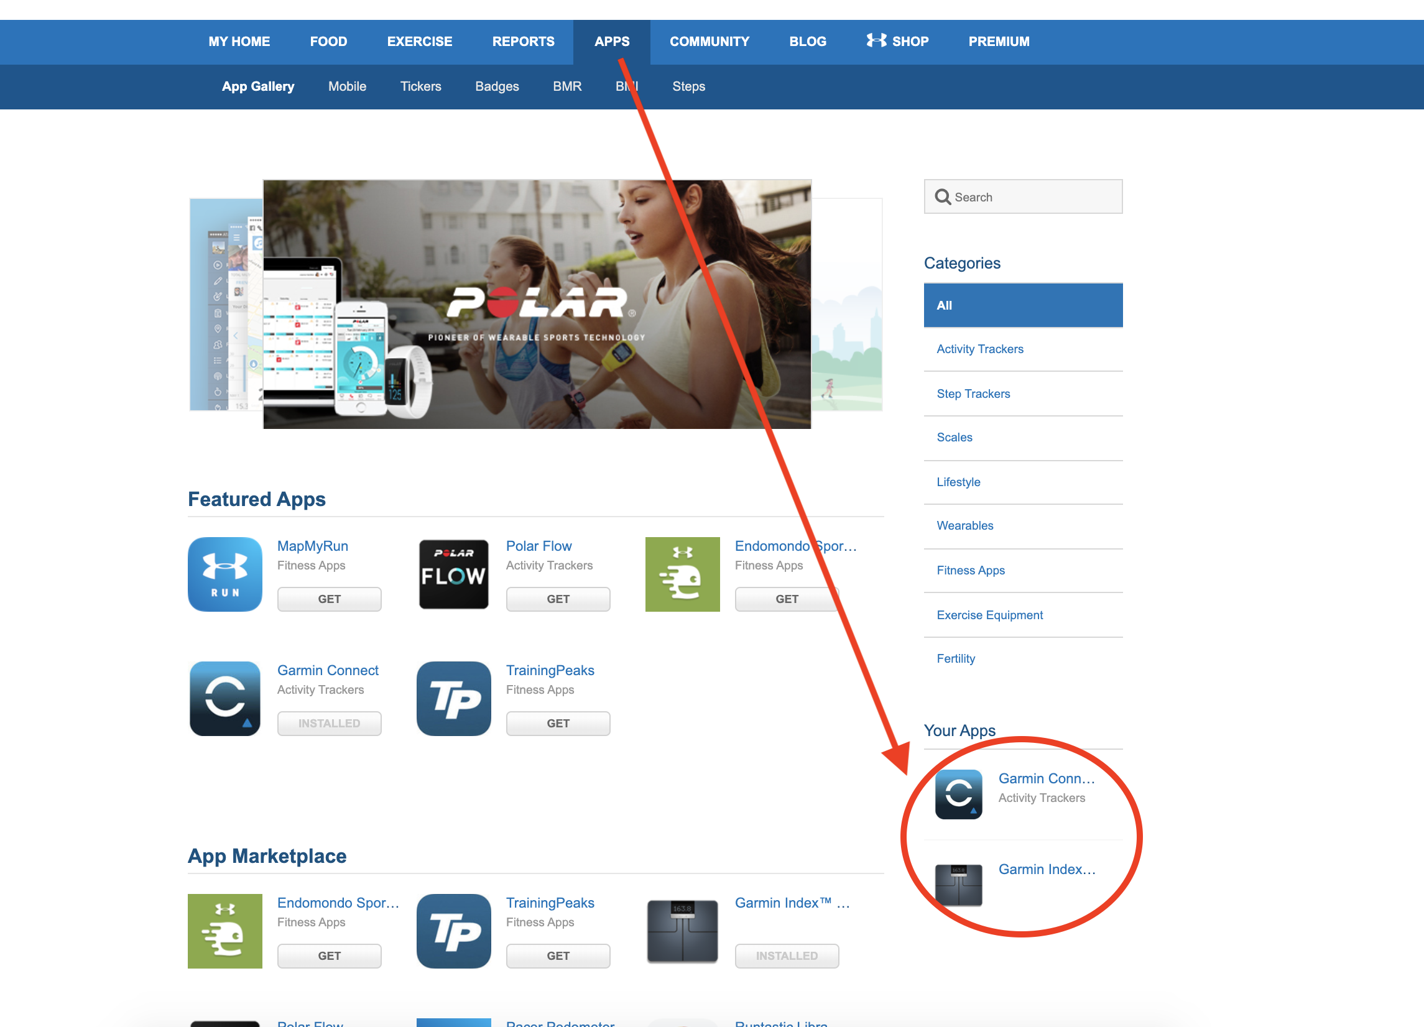
Task: Click the Garmin Connect app icon
Action: click(224, 696)
